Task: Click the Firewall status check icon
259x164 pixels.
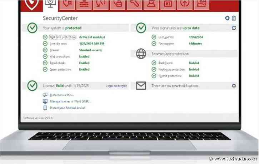Action: click(45, 50)
